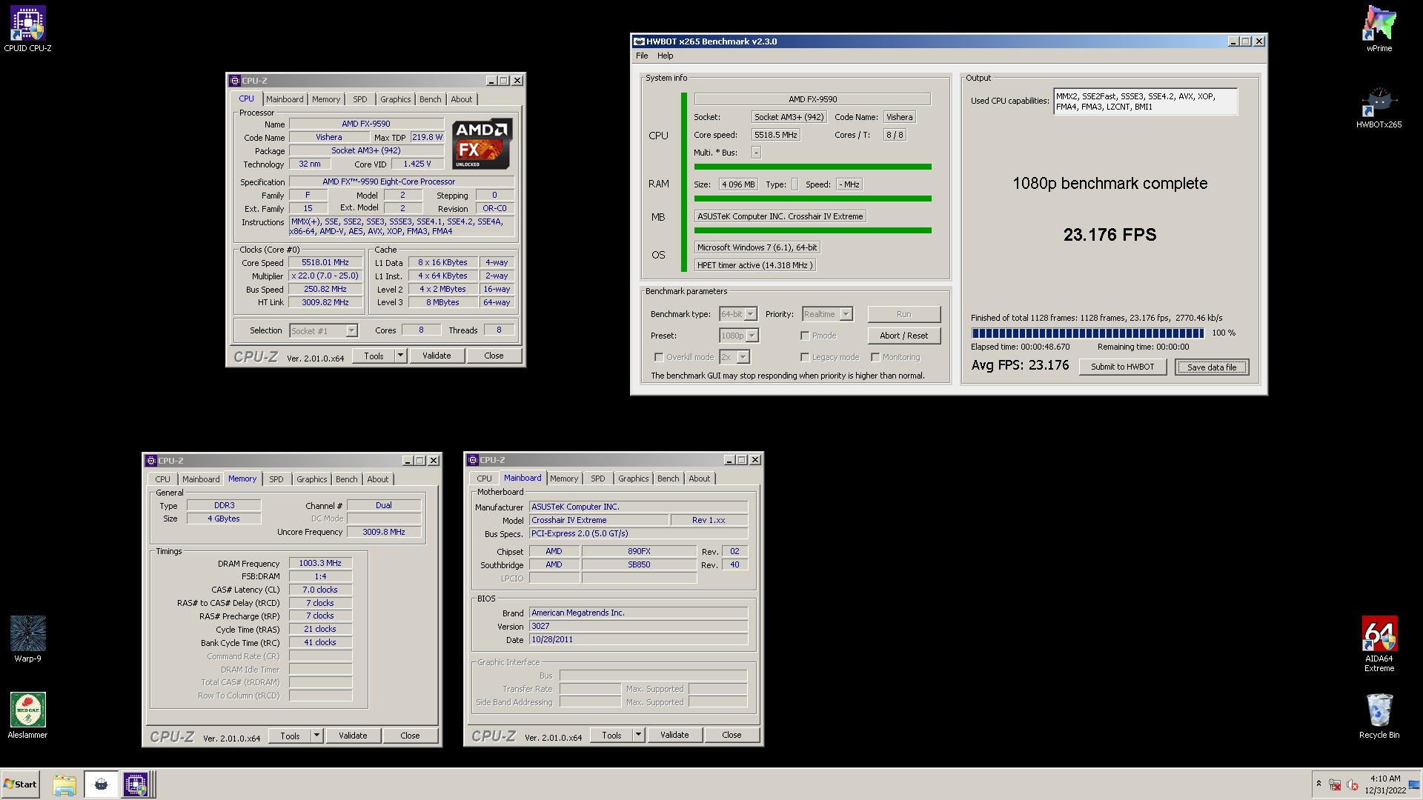This screenshot has height=800, width=1423.
Task: Click the network tray icon
Action: click(x=1335, y=784)
